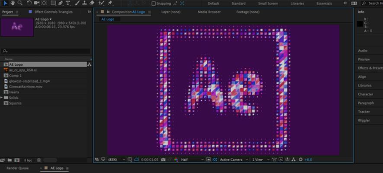
Task: Switch to the Libraries workspace
Action: coord(297,3)
